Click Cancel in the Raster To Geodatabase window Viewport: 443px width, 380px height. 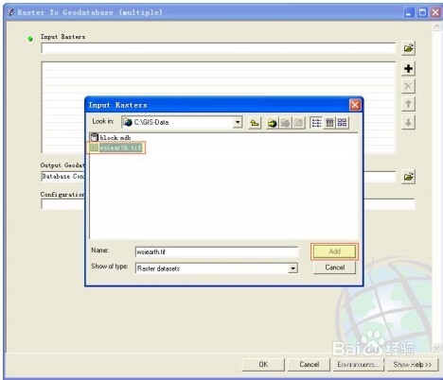point(309,364)
